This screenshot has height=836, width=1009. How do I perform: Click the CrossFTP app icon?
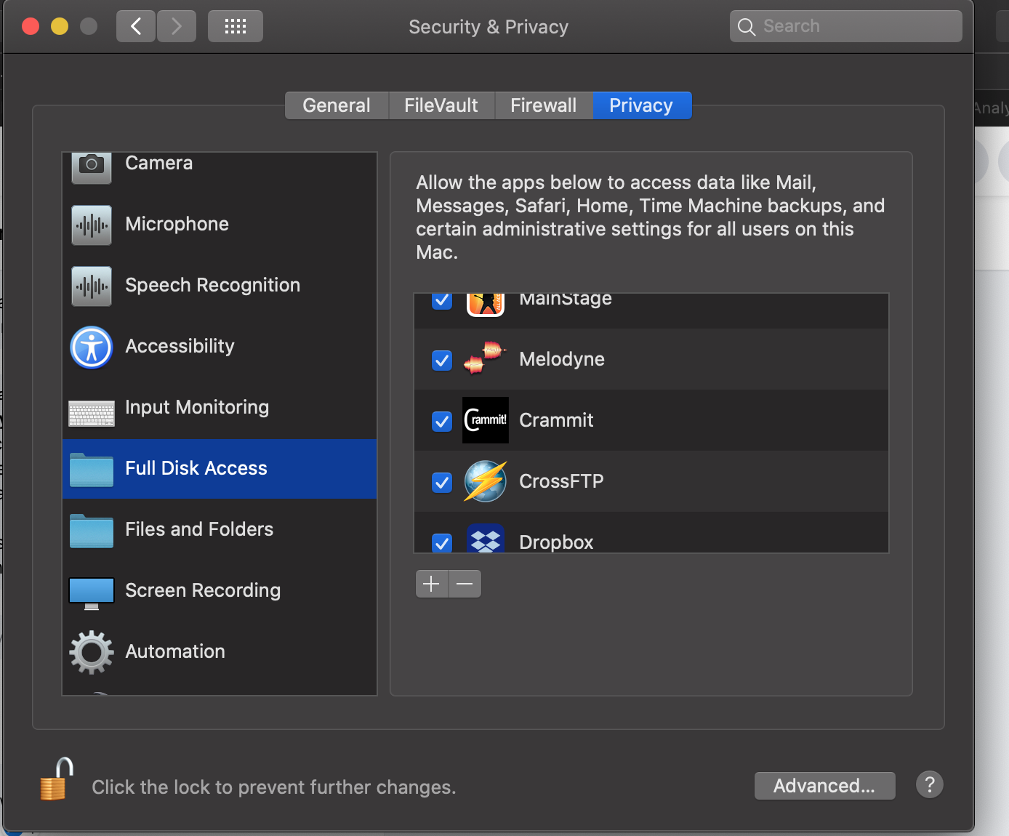[485, 481]
